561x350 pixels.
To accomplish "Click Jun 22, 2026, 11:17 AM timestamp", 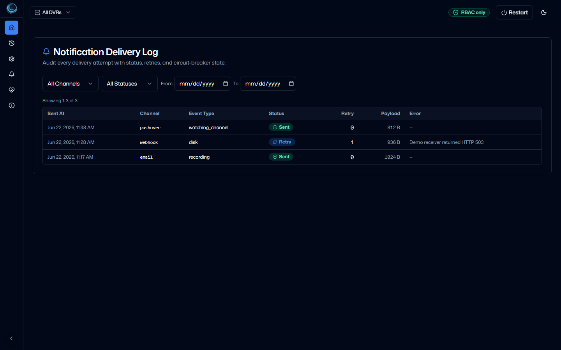I will pos(71,157).
